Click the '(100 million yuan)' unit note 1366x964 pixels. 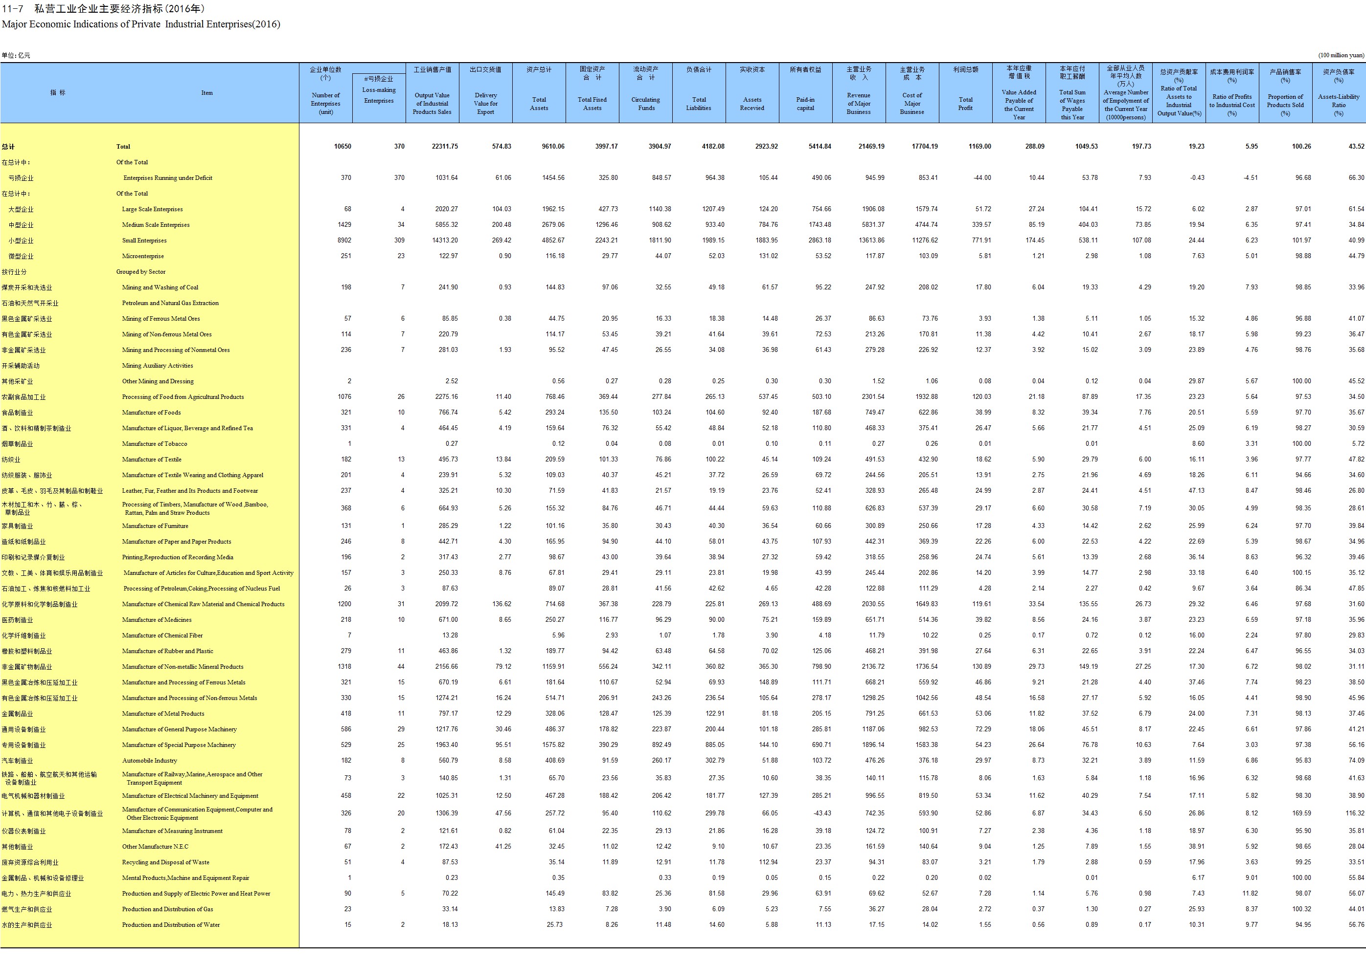pyautogui.click(x=1341, y=55)
